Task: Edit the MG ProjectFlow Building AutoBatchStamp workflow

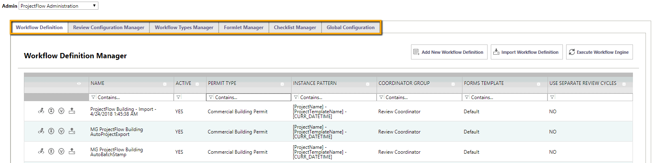Action: coord(41,151)
